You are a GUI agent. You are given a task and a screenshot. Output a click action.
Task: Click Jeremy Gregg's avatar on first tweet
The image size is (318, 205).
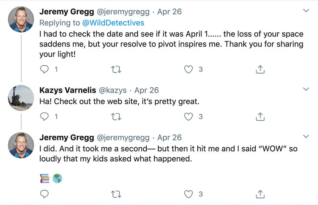(21, 19)
